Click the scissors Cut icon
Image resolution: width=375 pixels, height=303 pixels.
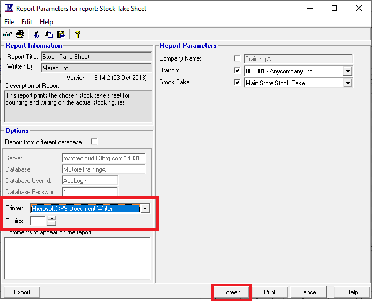tap(36, 34)
